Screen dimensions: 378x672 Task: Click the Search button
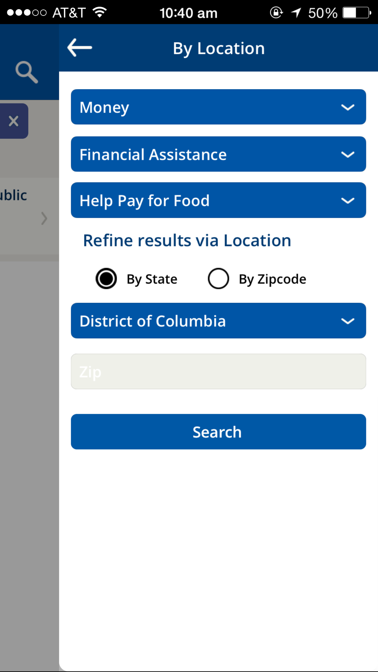click(218, 432)
